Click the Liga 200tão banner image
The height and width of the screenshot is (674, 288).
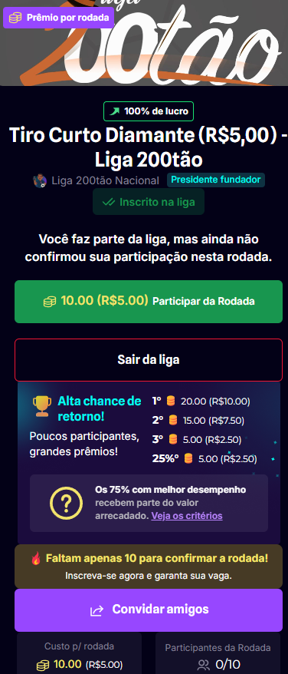tap(144, 43)
